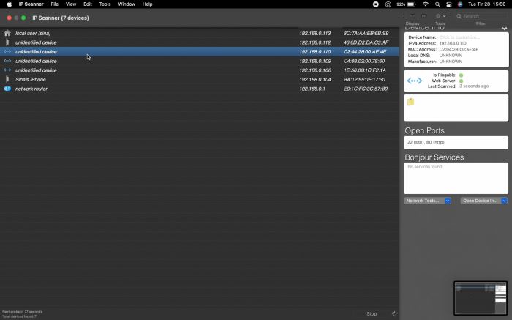512x320 pixels.
Task: Click the device icon in the 192.168.0.112 row
Action: pyautogui.click(x=7, y=42)
